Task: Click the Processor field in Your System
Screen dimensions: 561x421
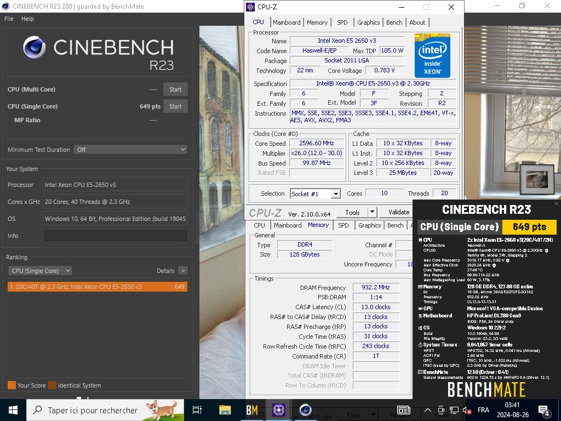Action: 115,185
